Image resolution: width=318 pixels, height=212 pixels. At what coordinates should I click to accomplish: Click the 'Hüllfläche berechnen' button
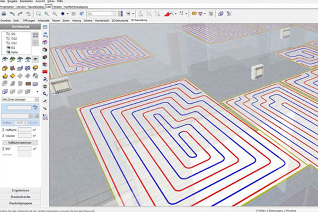point(20,143)
